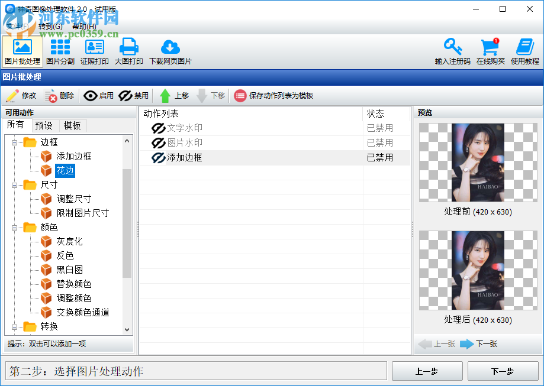Select 黑白图 tree item
Image resolution: width=544 pixels, height=386 pixels.
pos(69,270)
